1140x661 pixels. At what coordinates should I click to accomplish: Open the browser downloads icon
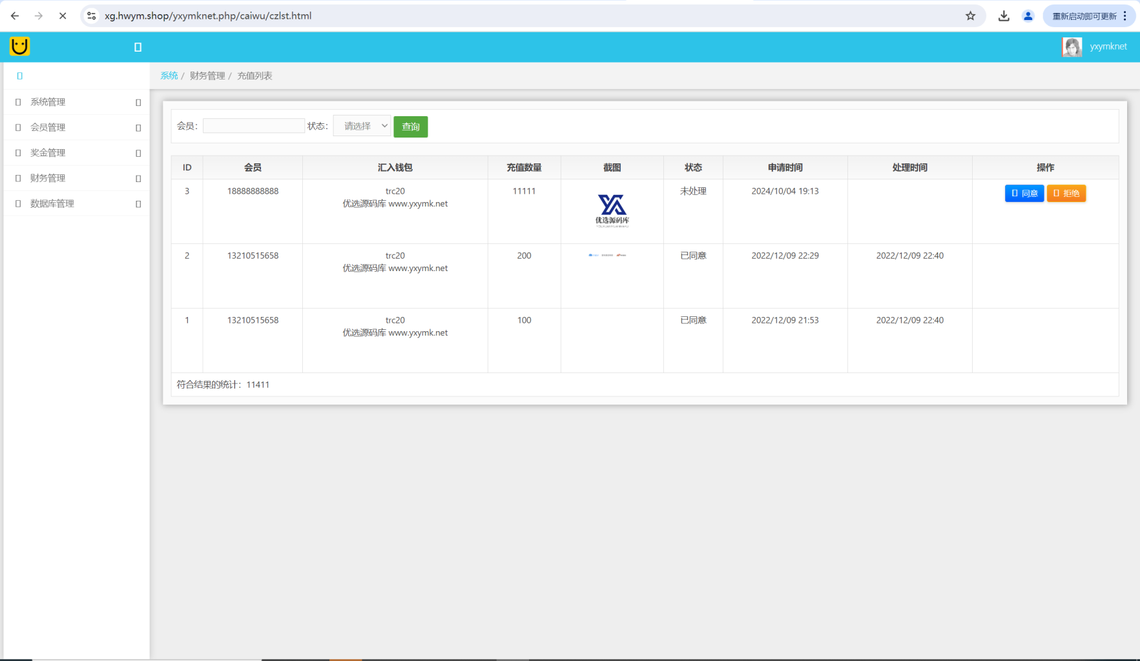coord(1004,16)
